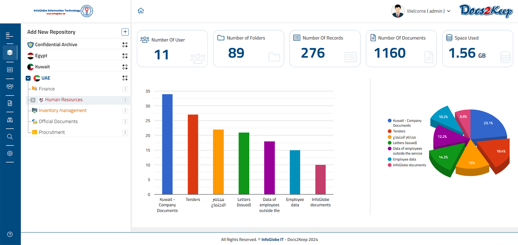Image resolution: width=518 pixels, height=245 pixels.
Task: Click the Number Of Records card
Action: point(325,49)
